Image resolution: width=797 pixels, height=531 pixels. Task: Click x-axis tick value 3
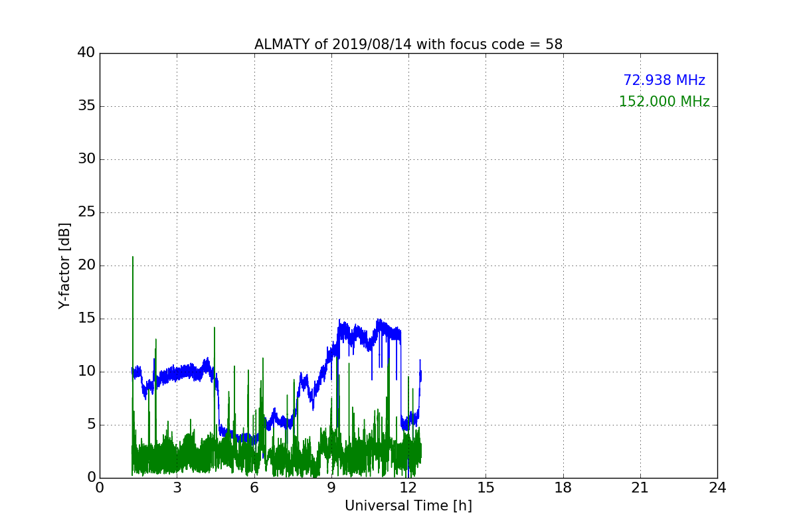[177, 488]
